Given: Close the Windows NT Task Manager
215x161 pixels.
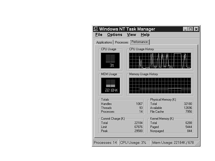Looking at the screenshot, I should pos(196,29).
